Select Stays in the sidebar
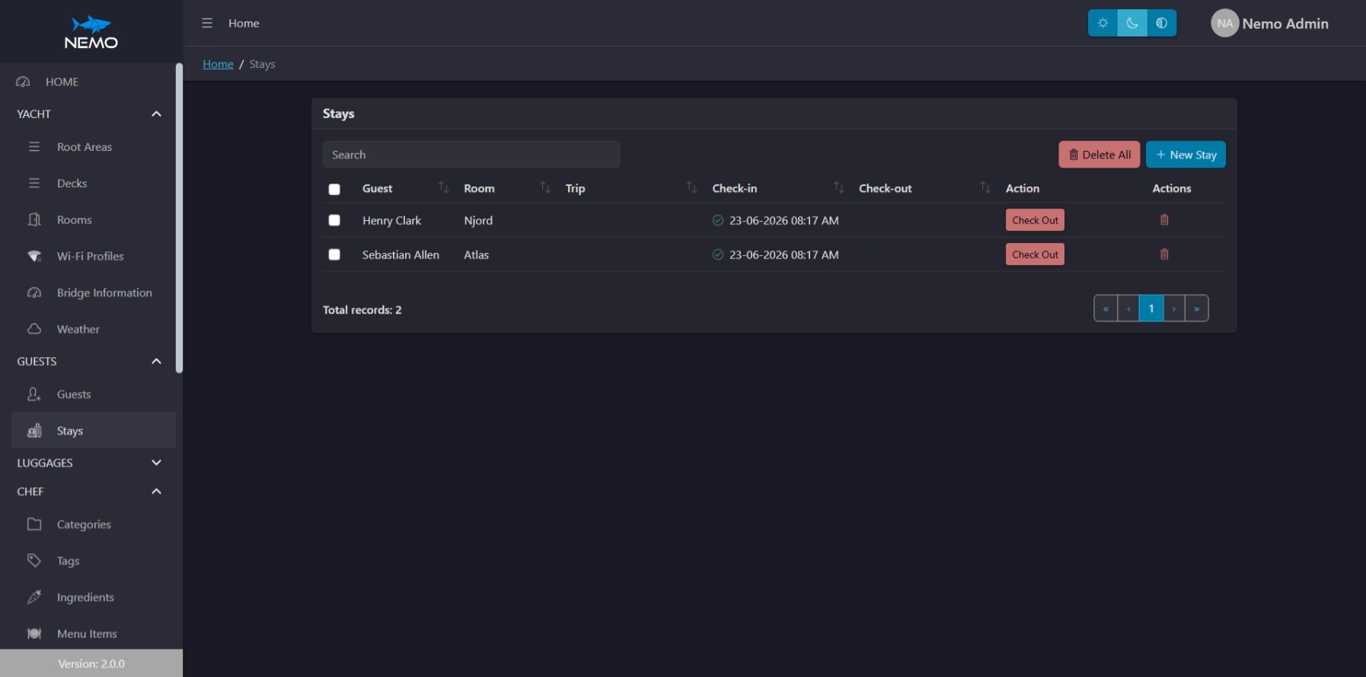Screen dimensions: 1366x677 (93, 430)
